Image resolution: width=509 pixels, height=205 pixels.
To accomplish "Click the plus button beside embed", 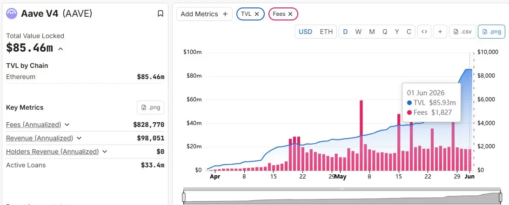I will point(440,32).
